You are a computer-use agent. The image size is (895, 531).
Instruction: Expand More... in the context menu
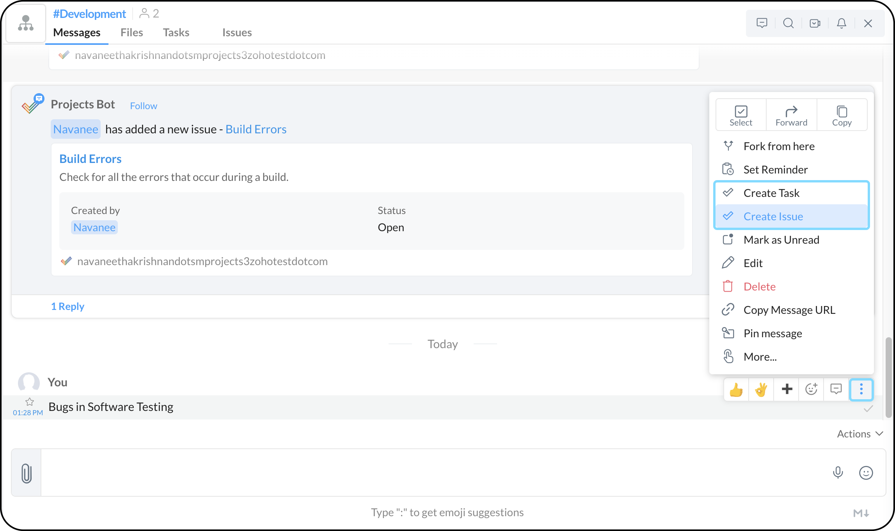[760, 357]
